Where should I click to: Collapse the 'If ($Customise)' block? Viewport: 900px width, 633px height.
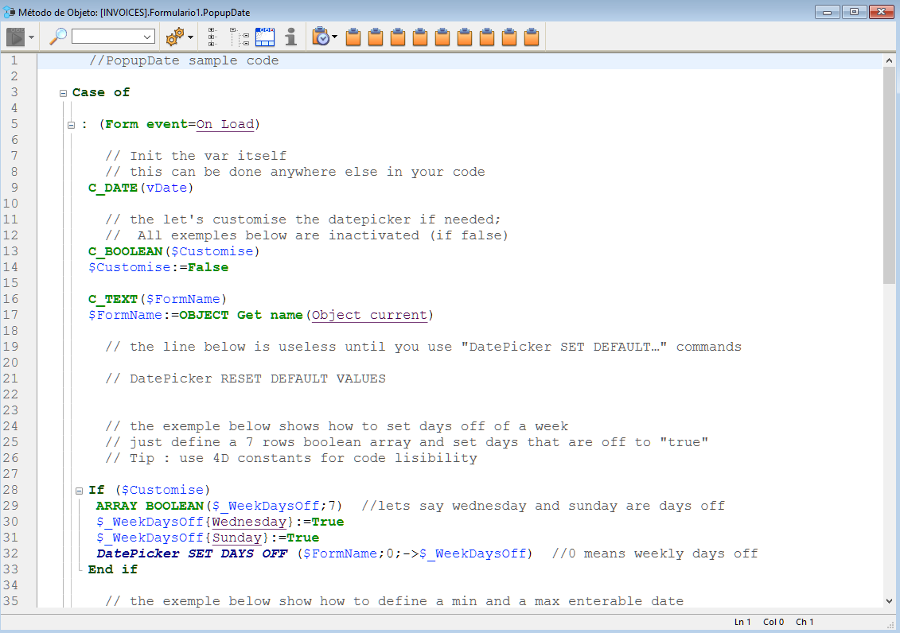(x=79, y=491)
